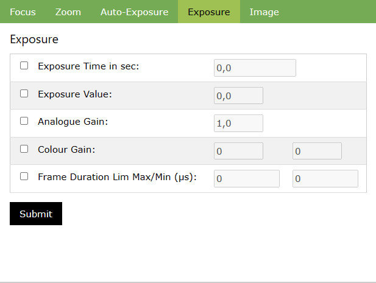The height and width of the screenshot is (283, 376).
Task: Click the Exposure Time input field
Action: [x=254, y=68]
